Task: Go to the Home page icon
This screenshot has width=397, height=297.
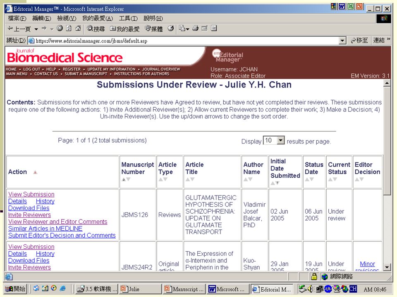Action: [x=78, y=28]
